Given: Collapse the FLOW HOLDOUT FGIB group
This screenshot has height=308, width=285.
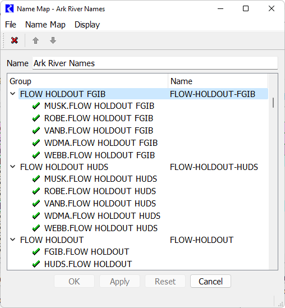Looking at the screenshot, I should point(13,94).
